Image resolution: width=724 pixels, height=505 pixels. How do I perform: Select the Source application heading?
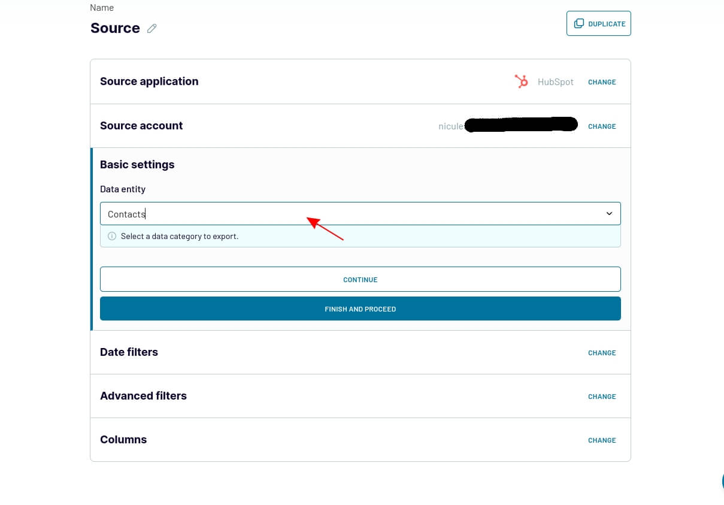pyautogui.click(x=149, y=81)
